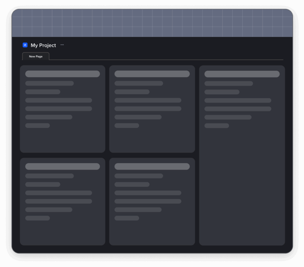The height and width of the screenshot is (267, 304).
Task: Select the bottom-middle card in the grid
Action: (x=152, y=232)
